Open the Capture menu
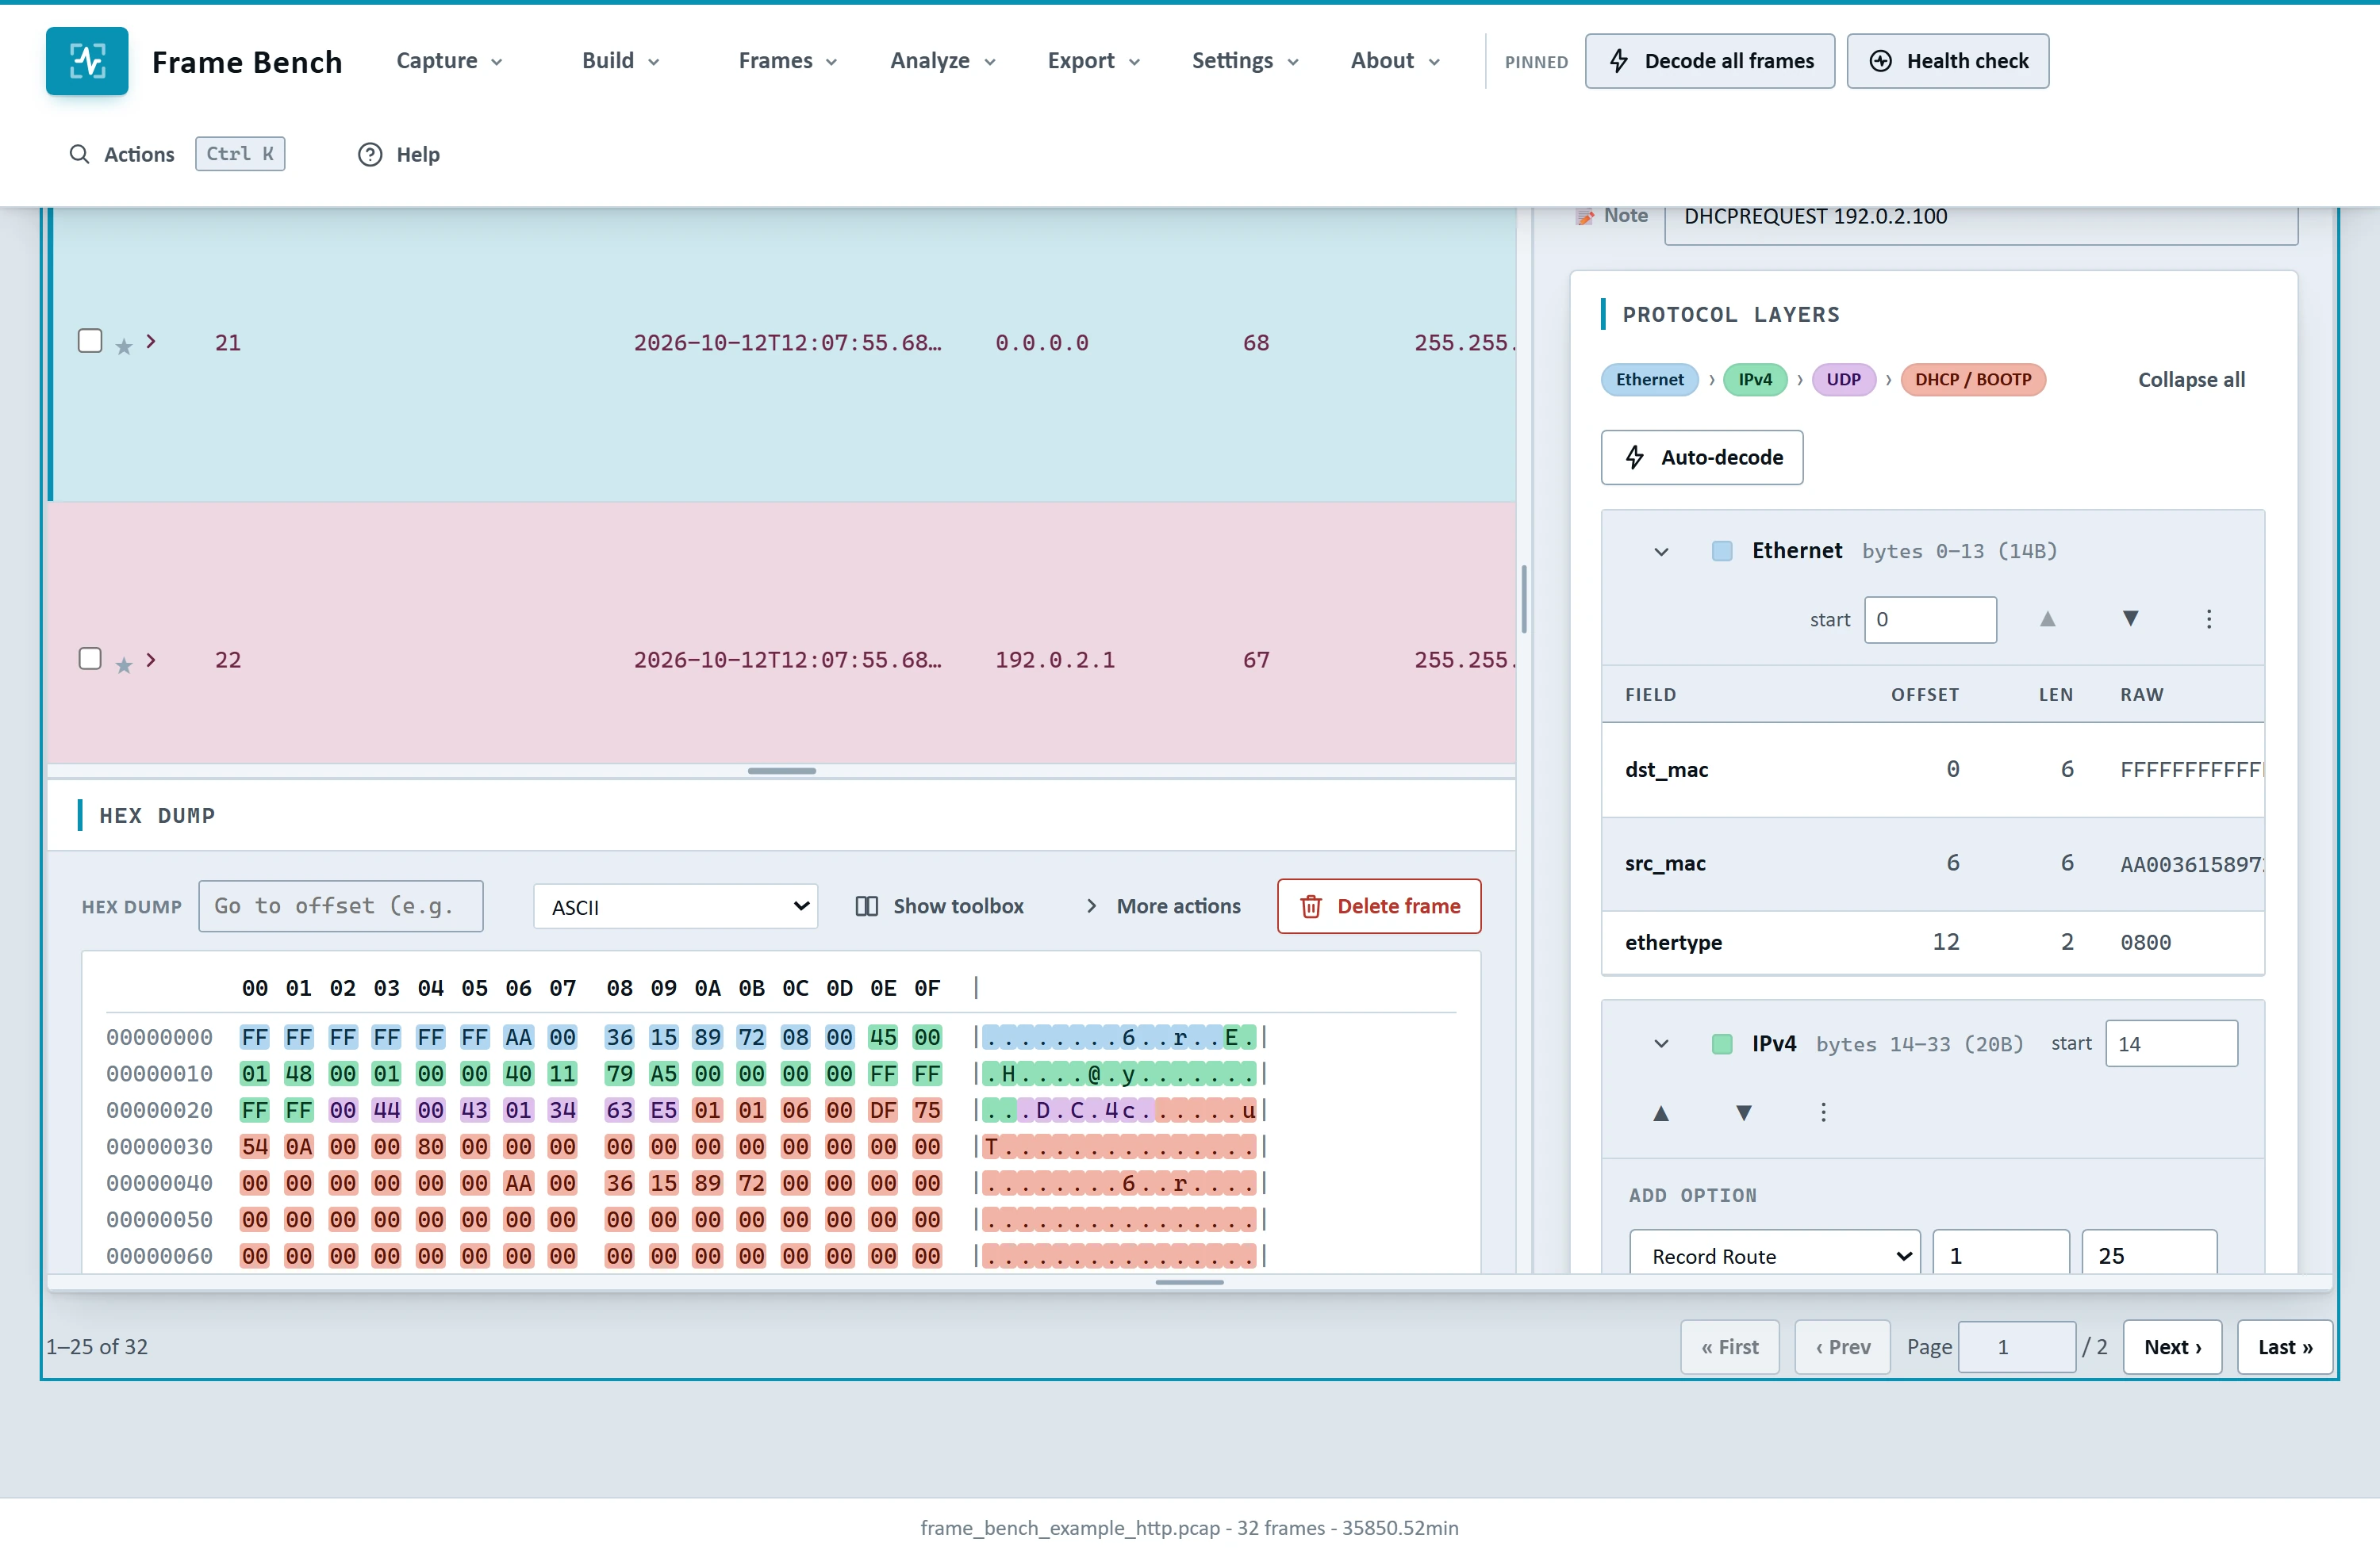The width and height of the screenshot is (2380, 1554). coord(449,61)
